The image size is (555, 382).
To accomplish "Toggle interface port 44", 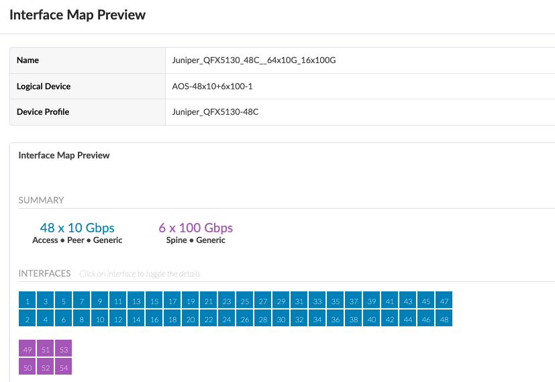I will (408, 318).
